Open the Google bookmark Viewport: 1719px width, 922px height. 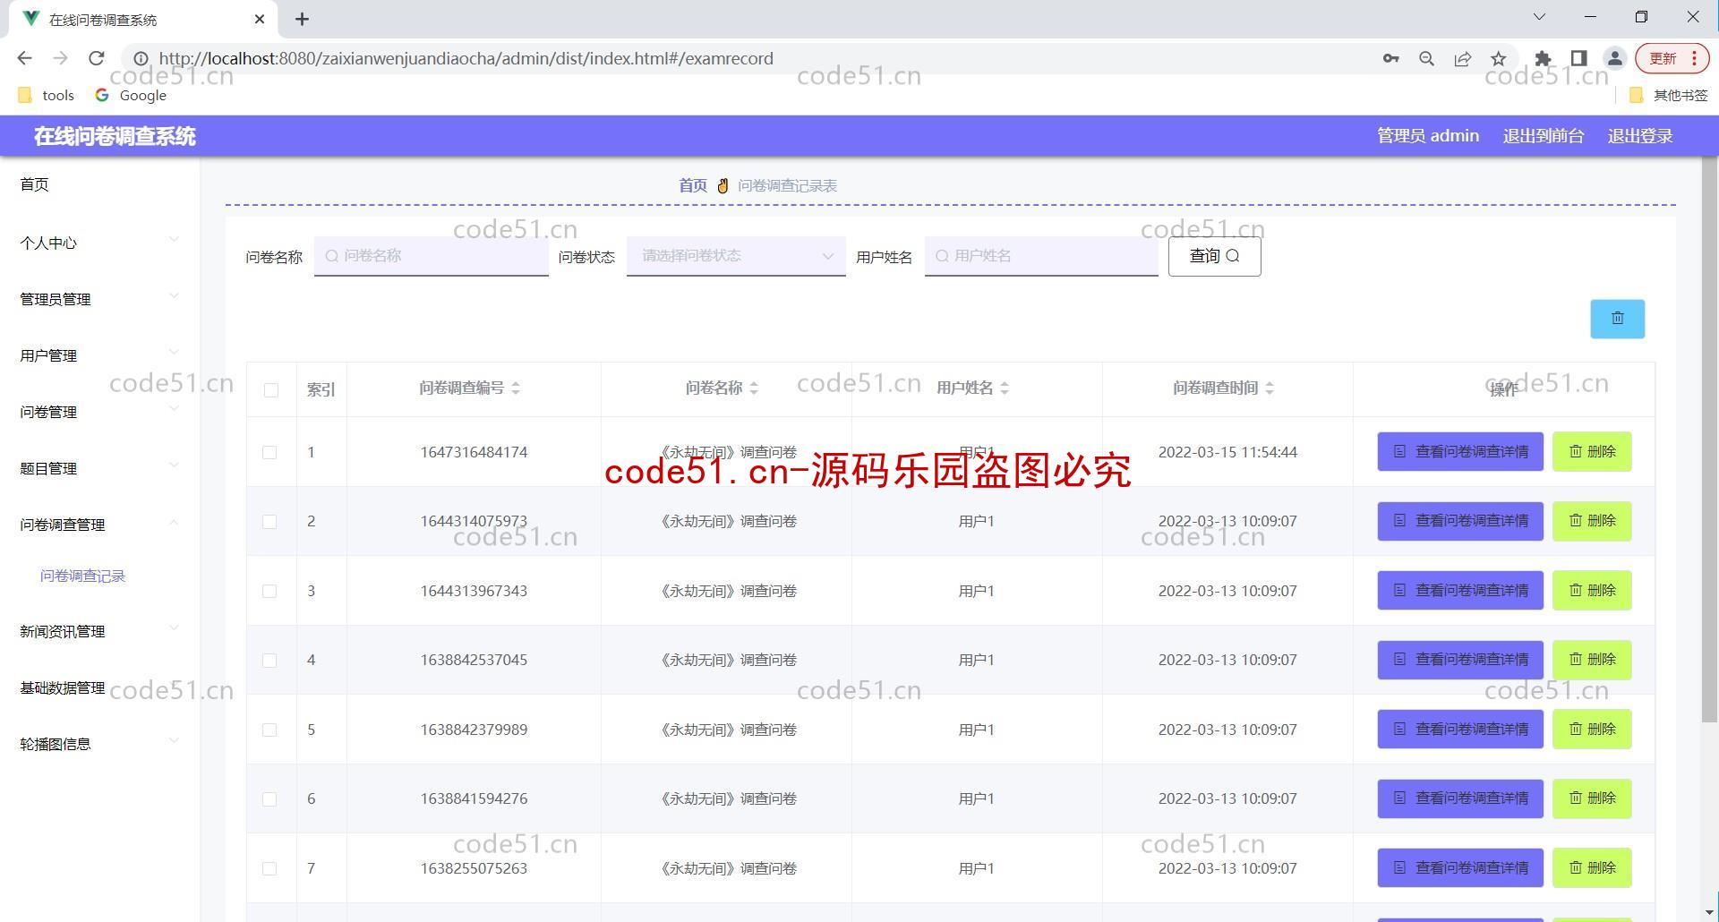(x=132, y=95)
